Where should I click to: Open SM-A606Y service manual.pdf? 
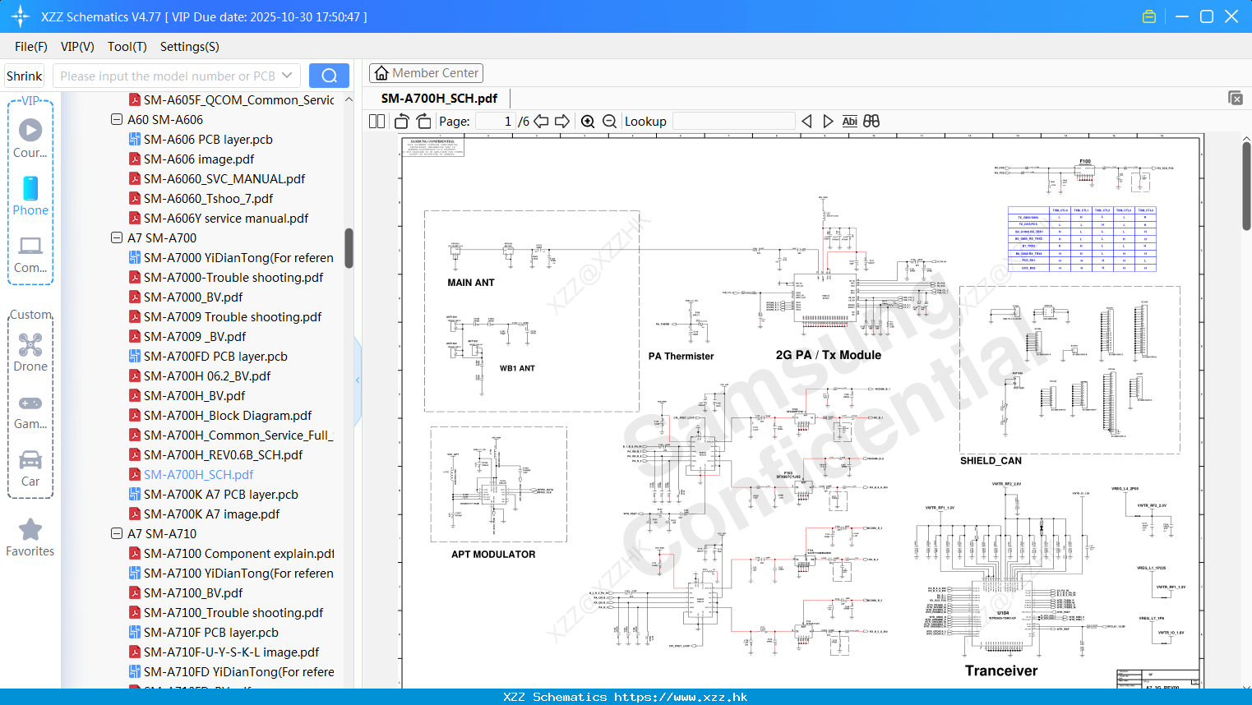click(226, 218)
